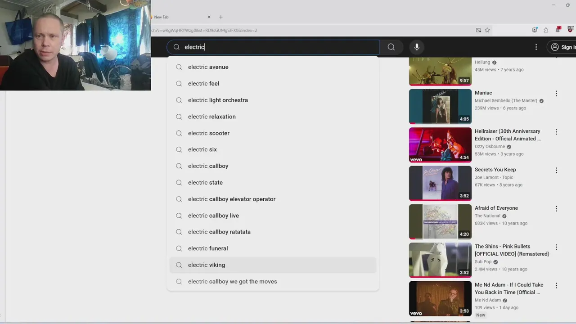576x324 pixels.
Task: Click the Afraid of Everyone title
Action: click(496, 208)
